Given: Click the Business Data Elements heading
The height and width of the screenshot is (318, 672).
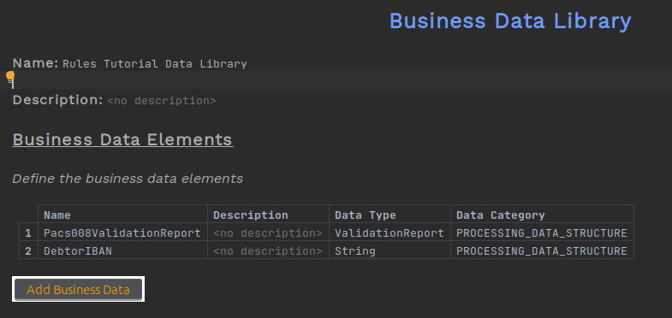Looking at the screenshot, I should click(122, 139).
